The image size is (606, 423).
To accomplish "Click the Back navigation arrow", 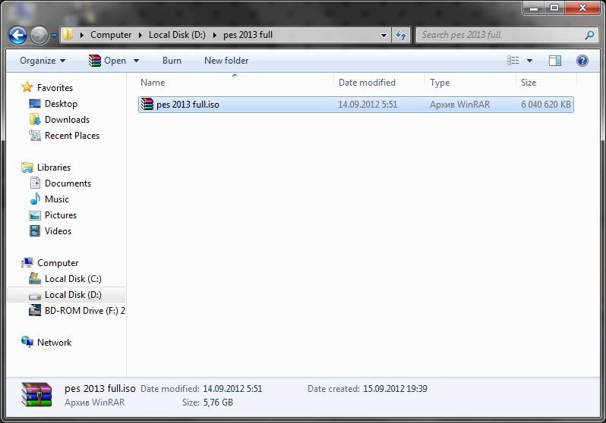I will (17, 36).
